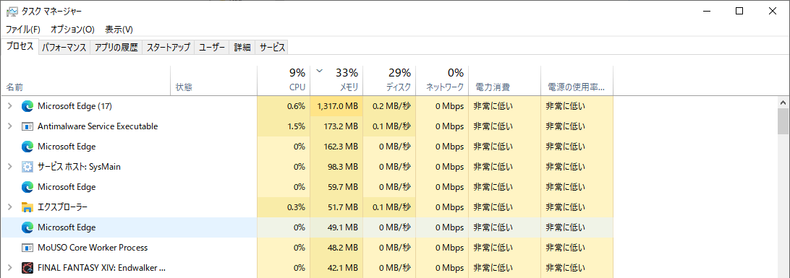Expand the Microsoft Edge (17) process group
This screenshot has height=278, width=790.
tap(9, 106)
